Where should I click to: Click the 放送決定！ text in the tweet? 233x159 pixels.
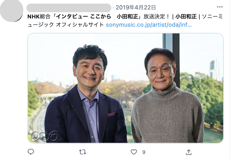156,17
